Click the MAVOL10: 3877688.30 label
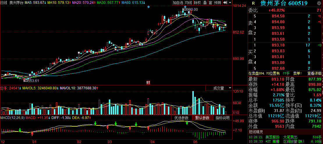This screenshot has height=144, width=323. (79, 88)
